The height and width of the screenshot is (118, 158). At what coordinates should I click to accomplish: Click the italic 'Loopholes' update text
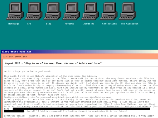tap(10, 116)
